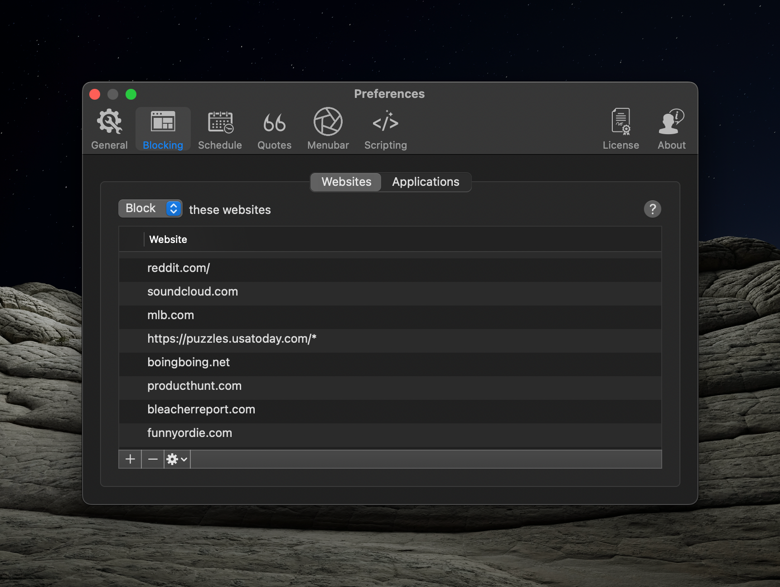Open the Scripting preferences pane

pyautogui.click(x=385, y=129)
